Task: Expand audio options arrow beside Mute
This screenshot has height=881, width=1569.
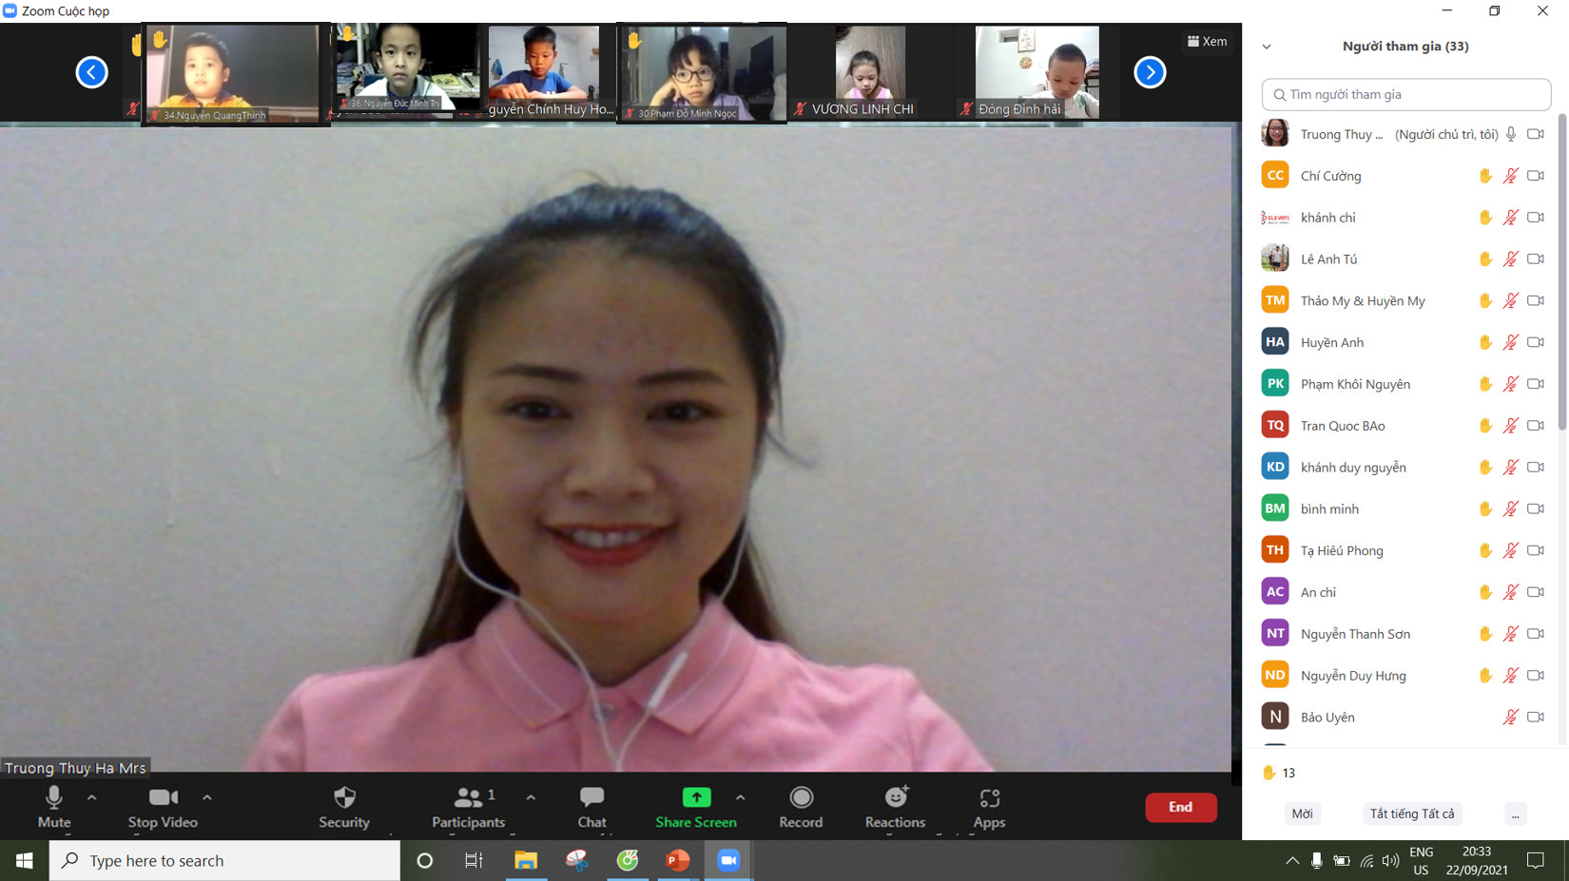Action: (92, 797)
